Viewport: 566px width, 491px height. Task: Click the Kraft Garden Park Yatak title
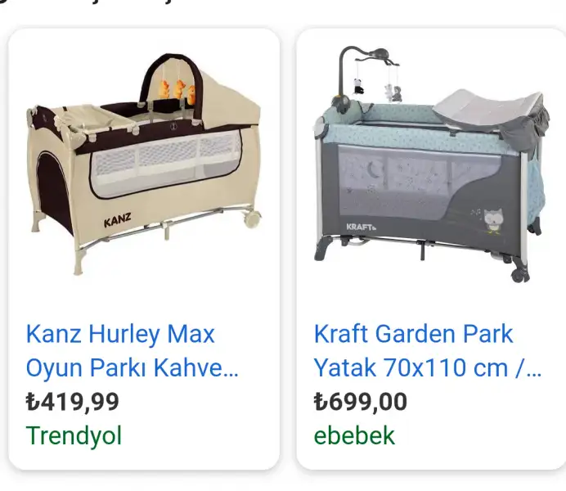pyautogui.click(x=428, y=350)
